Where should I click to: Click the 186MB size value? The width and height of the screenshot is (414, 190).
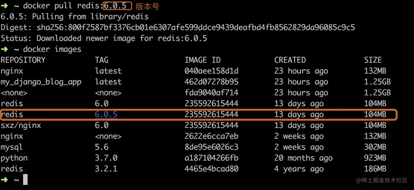(x=375, y=169)
